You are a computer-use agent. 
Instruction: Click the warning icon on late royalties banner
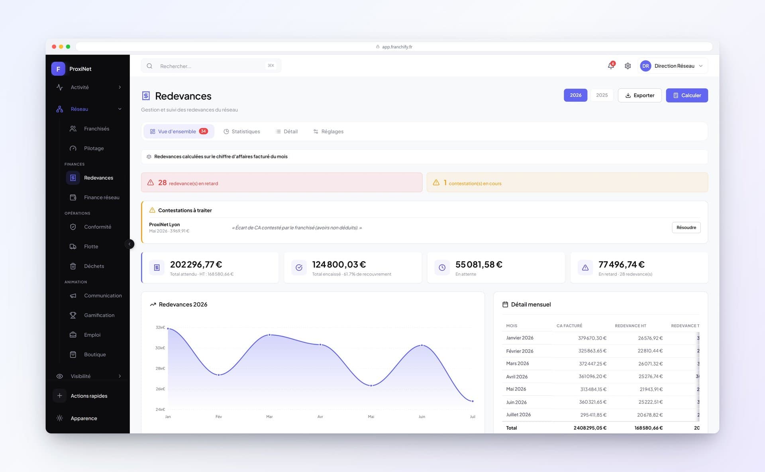click(151, 182)
